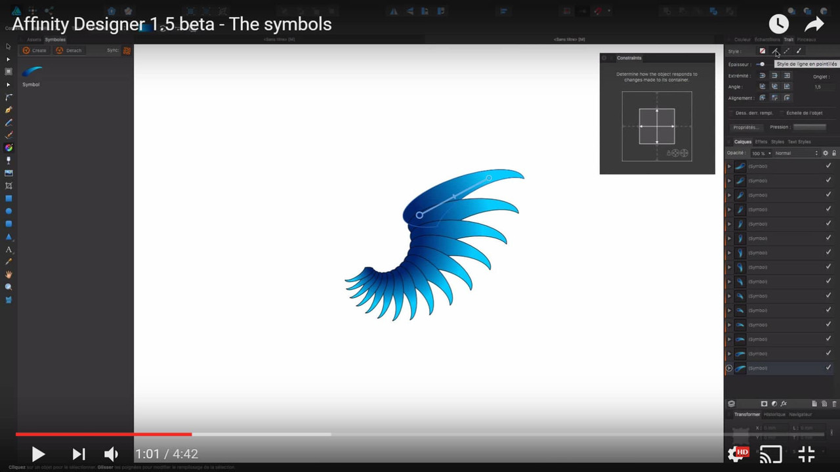Open the Text Styles tab
This screenshot has height=472, width=840.
tap(799, 142)
